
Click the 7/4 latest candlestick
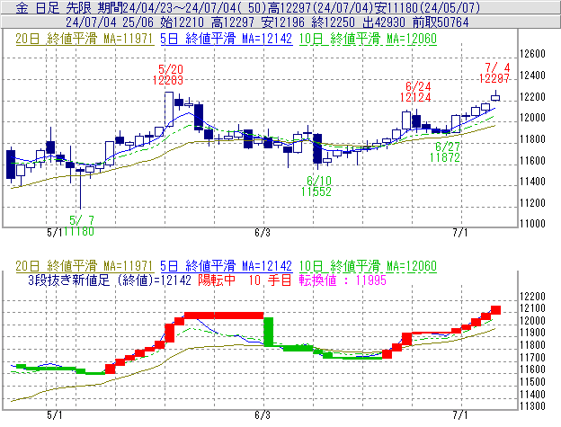(495, 97)
